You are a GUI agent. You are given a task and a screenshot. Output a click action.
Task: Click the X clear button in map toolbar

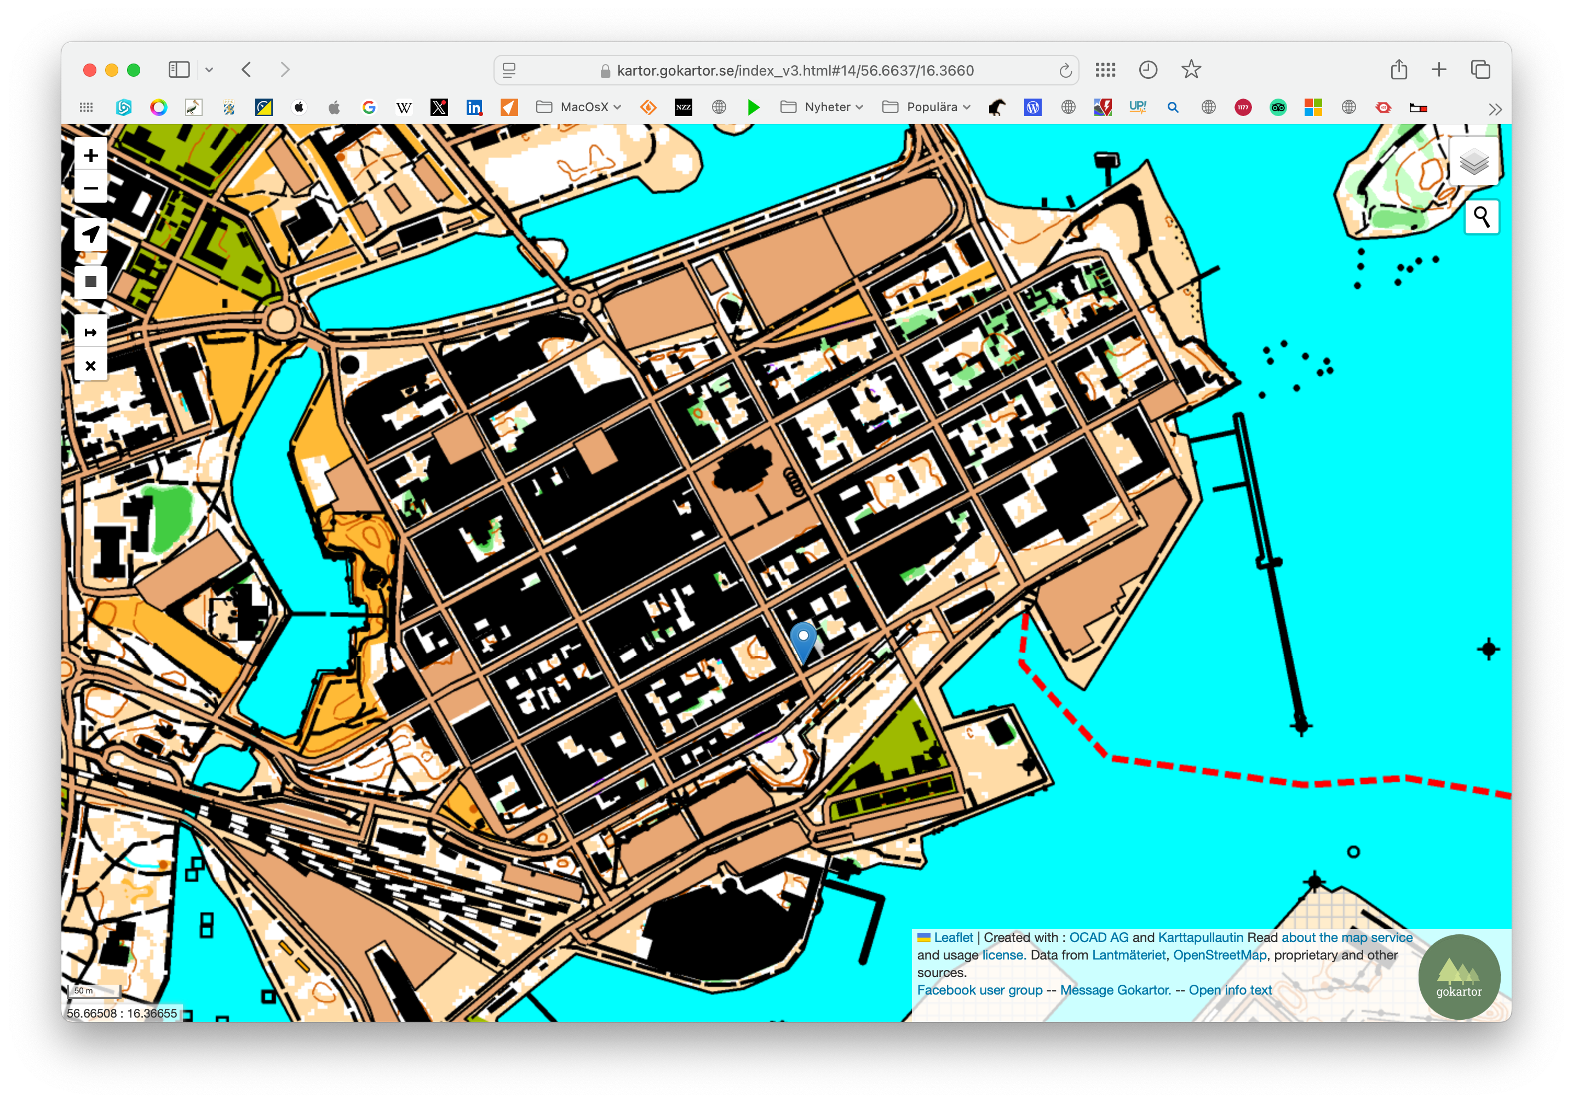[x=90, y=366]
